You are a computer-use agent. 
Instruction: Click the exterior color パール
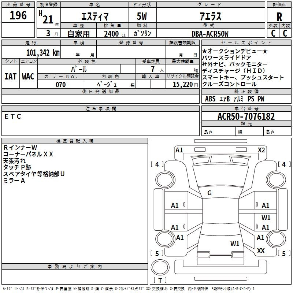(79, 69)
